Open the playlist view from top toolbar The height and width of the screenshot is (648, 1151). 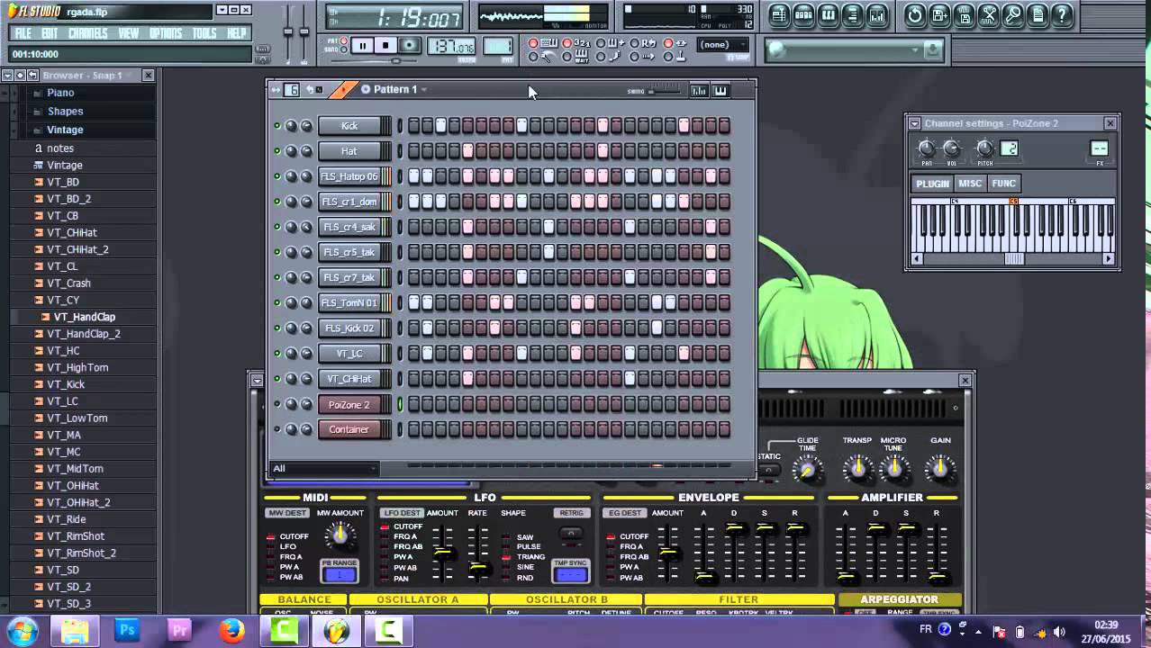coord(779,15)
